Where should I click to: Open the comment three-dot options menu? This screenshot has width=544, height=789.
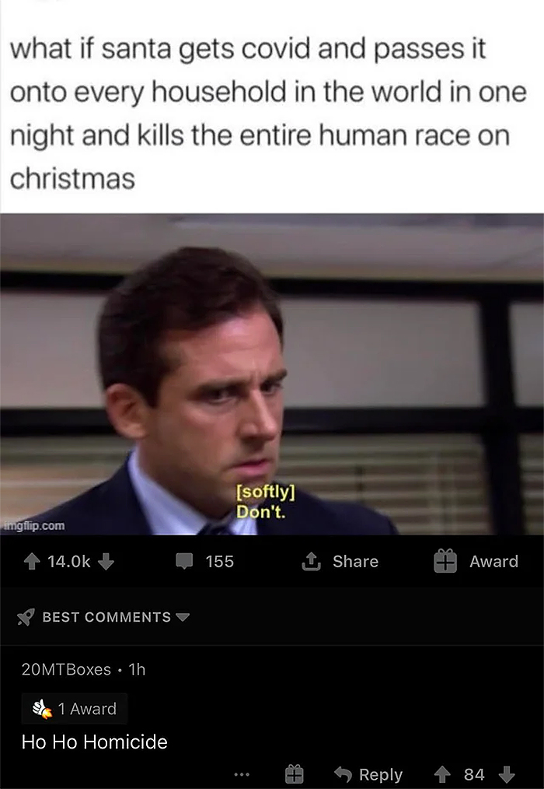(242, 774)
